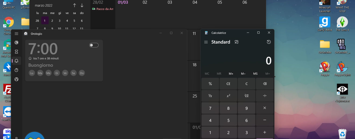Click the M− memory subtract button
Screen dimensions: 355x139
click(x=243, y=74)
